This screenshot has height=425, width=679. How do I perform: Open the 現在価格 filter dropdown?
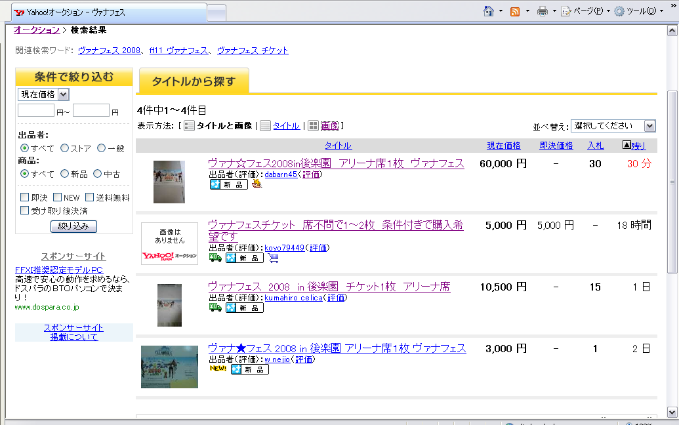[x=43, y=94]
